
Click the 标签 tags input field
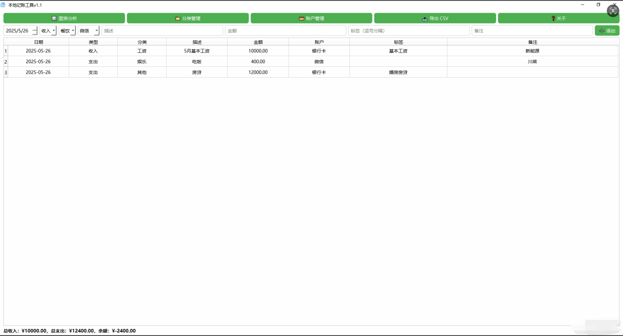coord(409,31)
